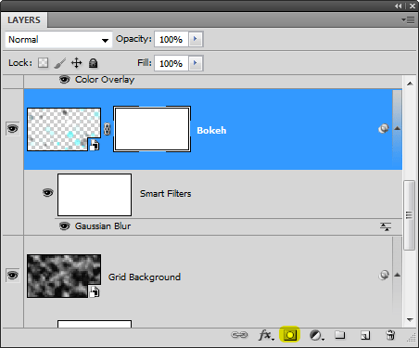Image resolution: width=419 pixels, height=348 pixels.
Task: Open the Opacity slider arrow
Action: tap(196, 39)
